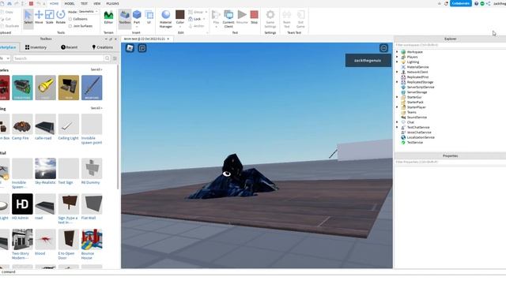
Task: Click the search magnifier in Toolbox
Action: [107, 58]
